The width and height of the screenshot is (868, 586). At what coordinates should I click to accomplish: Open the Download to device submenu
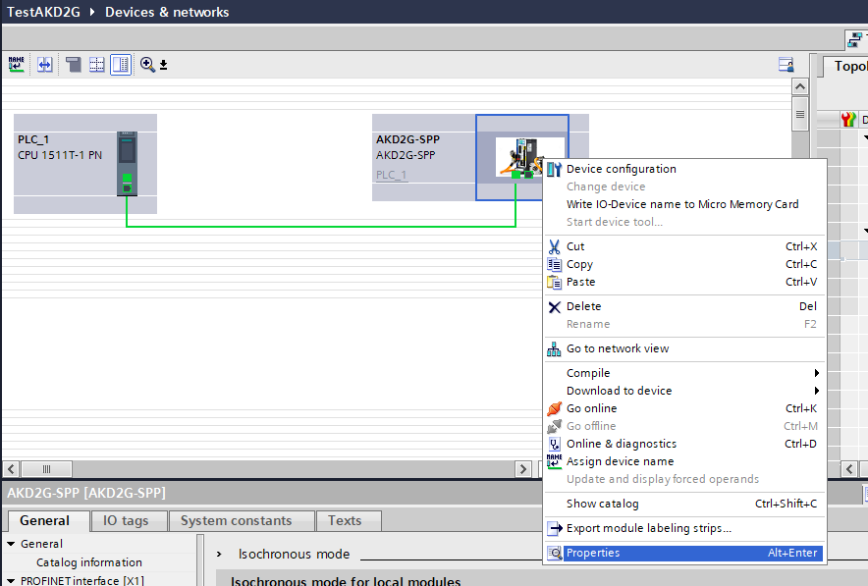pyautogui.click(x=684, y=391)
